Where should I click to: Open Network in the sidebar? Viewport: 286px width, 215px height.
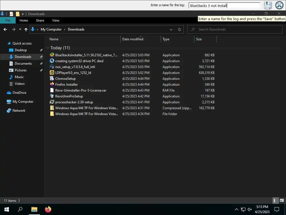tap(19, 111)
